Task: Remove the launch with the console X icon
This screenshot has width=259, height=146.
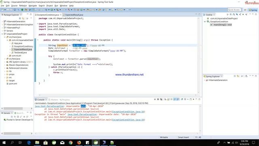Action: [x=158, y=99]
